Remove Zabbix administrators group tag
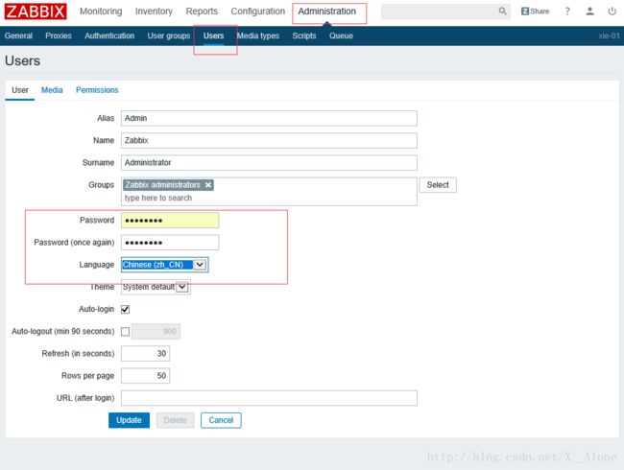This screenshot has height=470, width=624. coord(208,185)
